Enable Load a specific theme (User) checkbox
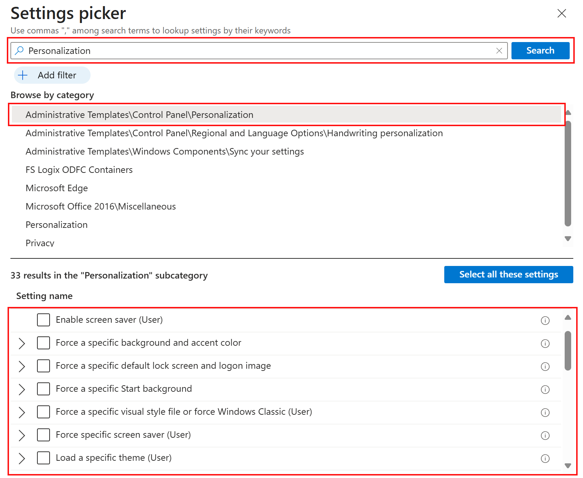Screen dimensions: 583x478 pyautogui.click(x=43, y=458)
